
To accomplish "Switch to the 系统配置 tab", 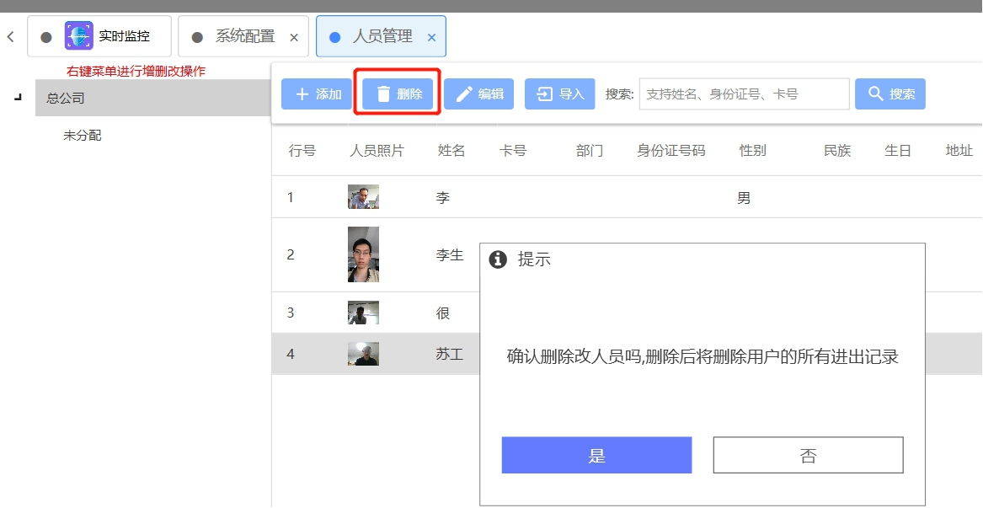I will 244,37.
